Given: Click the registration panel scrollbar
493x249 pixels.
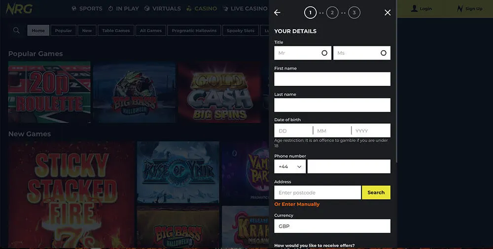Looking at the screenshot, I should (396, 81).
